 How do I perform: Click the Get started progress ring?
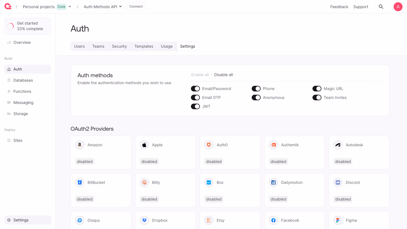coord(10,26)
